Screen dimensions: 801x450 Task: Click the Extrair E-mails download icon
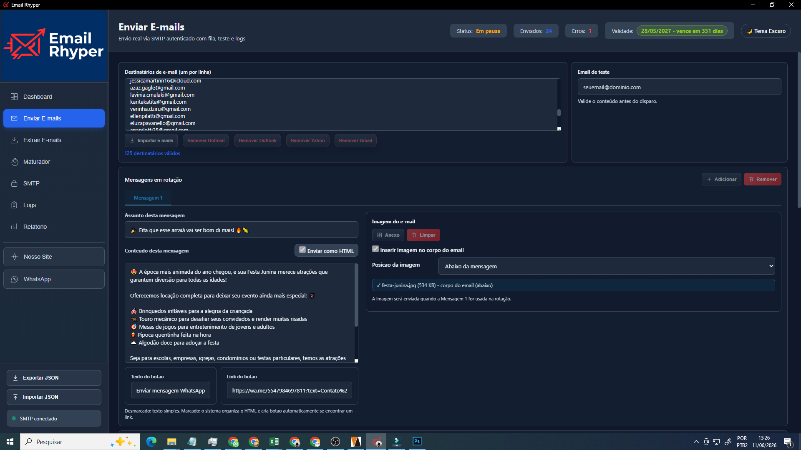click(x=14, y=140)
